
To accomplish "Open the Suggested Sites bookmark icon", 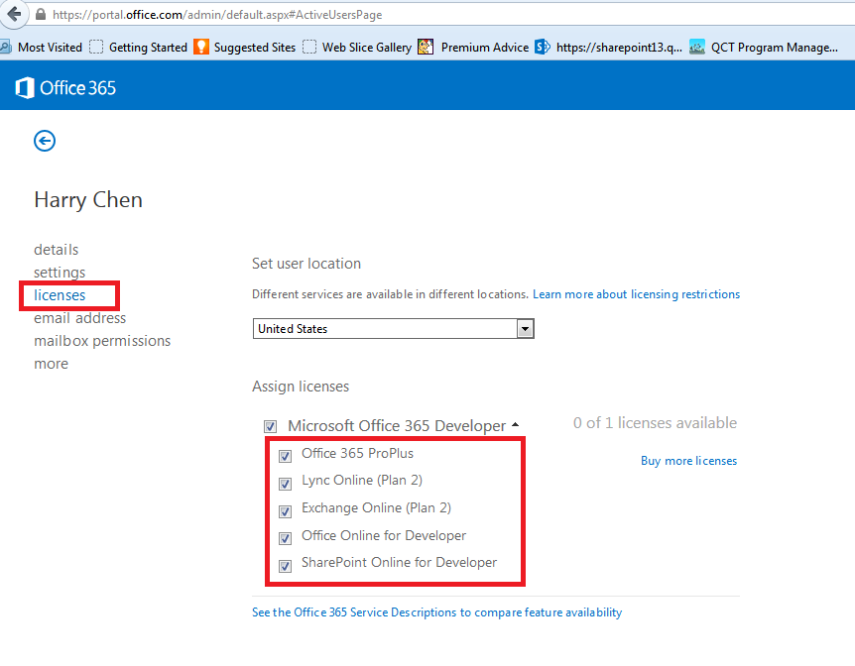I will (201, 47).
